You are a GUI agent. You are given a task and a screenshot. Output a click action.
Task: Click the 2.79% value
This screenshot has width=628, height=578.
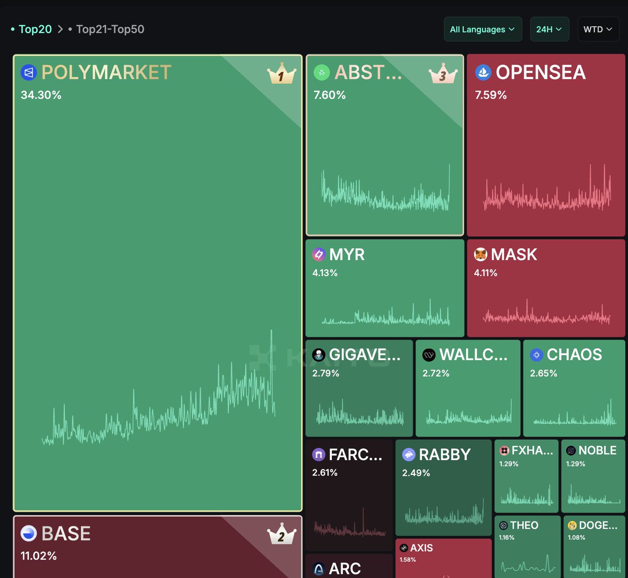[x=326, y=373]
